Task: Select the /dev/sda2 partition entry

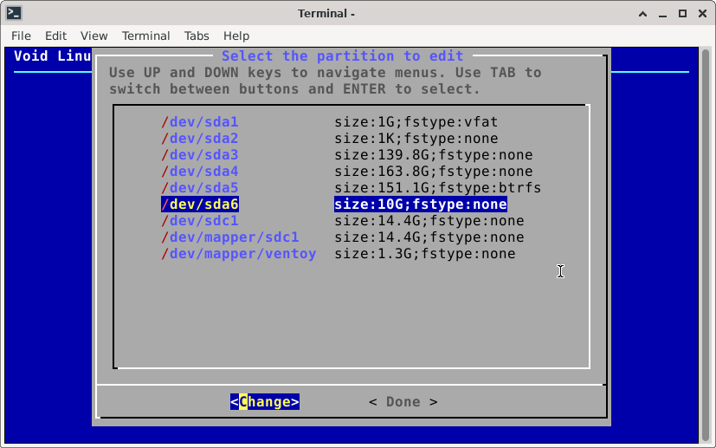Action: point(200,139)
